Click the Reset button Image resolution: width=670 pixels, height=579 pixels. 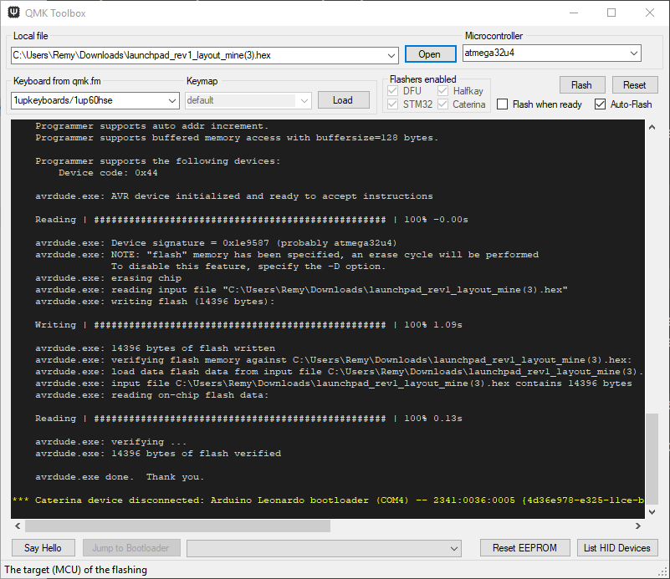point(635,85)
